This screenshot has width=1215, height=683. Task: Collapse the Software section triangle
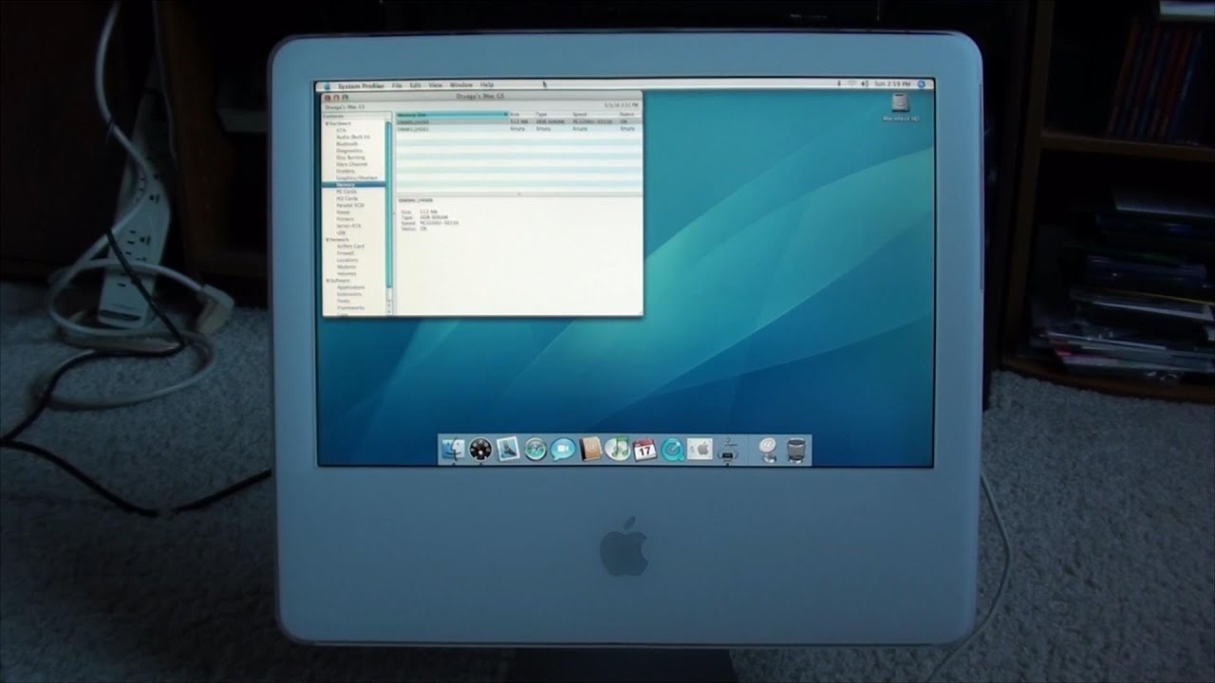pos(327,281)
